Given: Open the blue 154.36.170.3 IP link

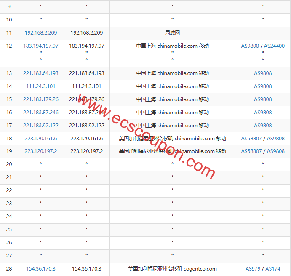Looking at the screenshot, I should [x=41, y=269].
